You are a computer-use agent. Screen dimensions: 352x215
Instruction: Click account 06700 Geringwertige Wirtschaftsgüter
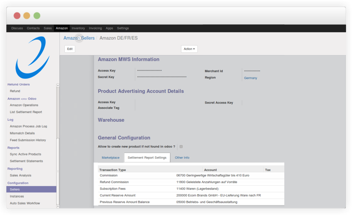click(x=213, y=175)
